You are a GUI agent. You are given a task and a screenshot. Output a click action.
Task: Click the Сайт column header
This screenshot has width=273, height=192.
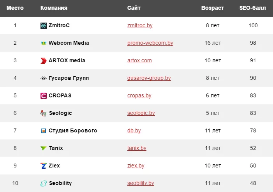pos(134,8)
